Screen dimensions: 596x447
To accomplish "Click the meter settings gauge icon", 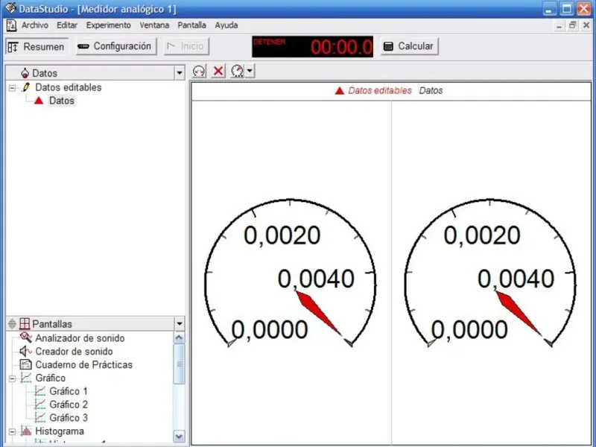I will pyautogui.click(x=237, y=71).
